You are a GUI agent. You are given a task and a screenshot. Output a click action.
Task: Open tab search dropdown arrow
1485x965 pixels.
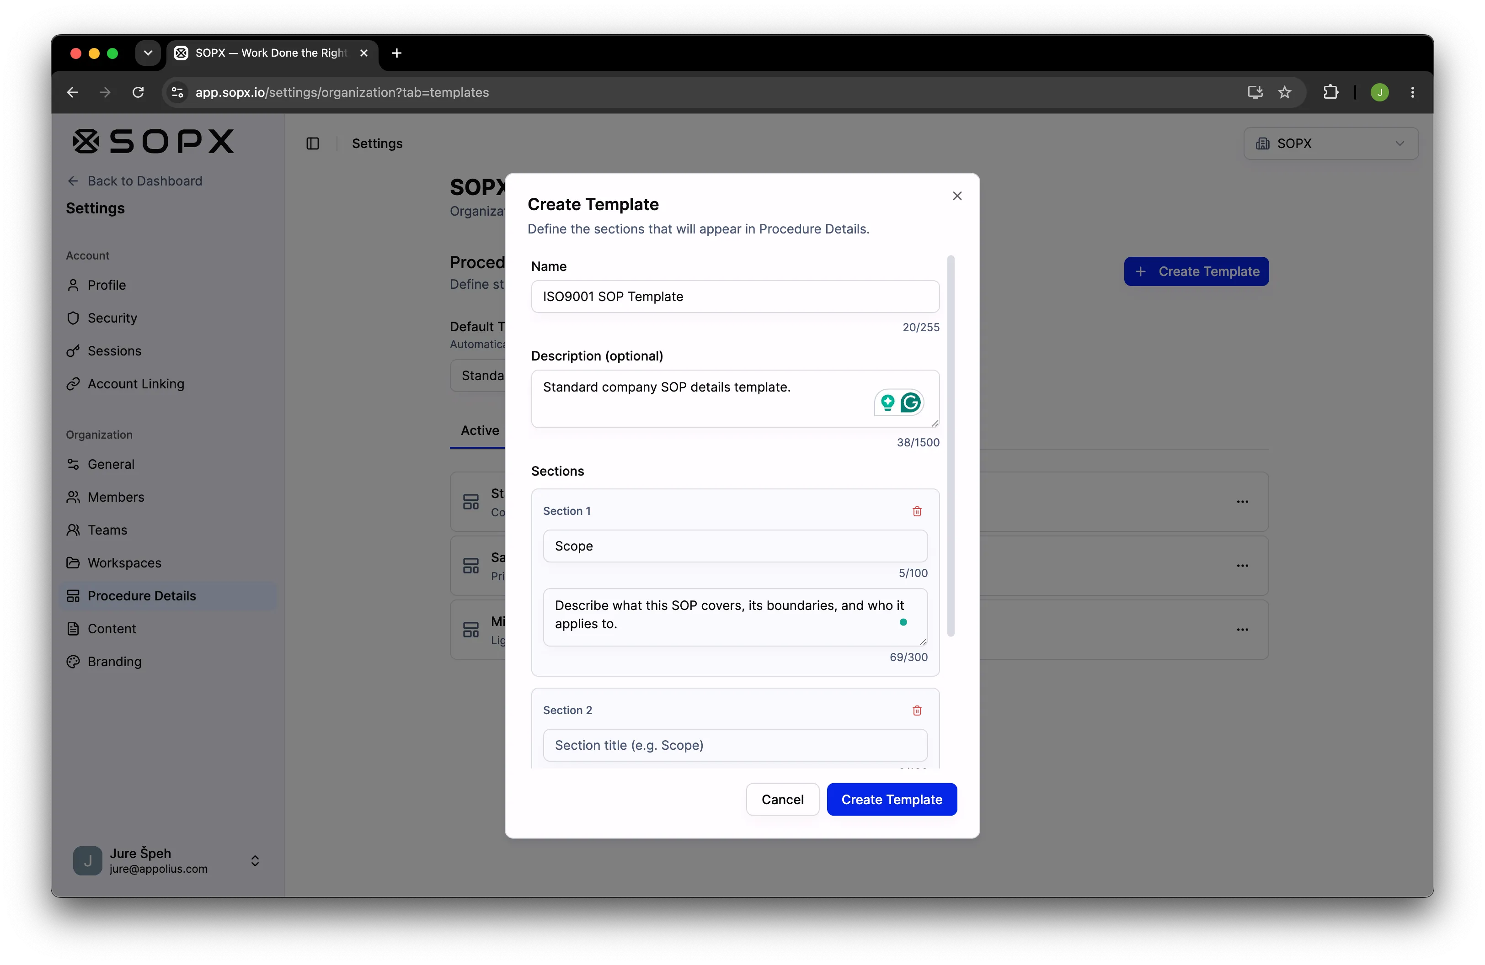pos(148,53)
